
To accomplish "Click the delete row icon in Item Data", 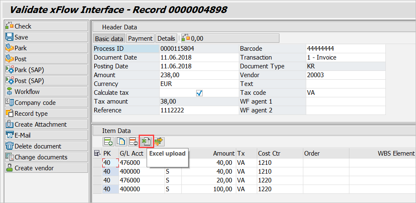I will [x=134, y=142].
